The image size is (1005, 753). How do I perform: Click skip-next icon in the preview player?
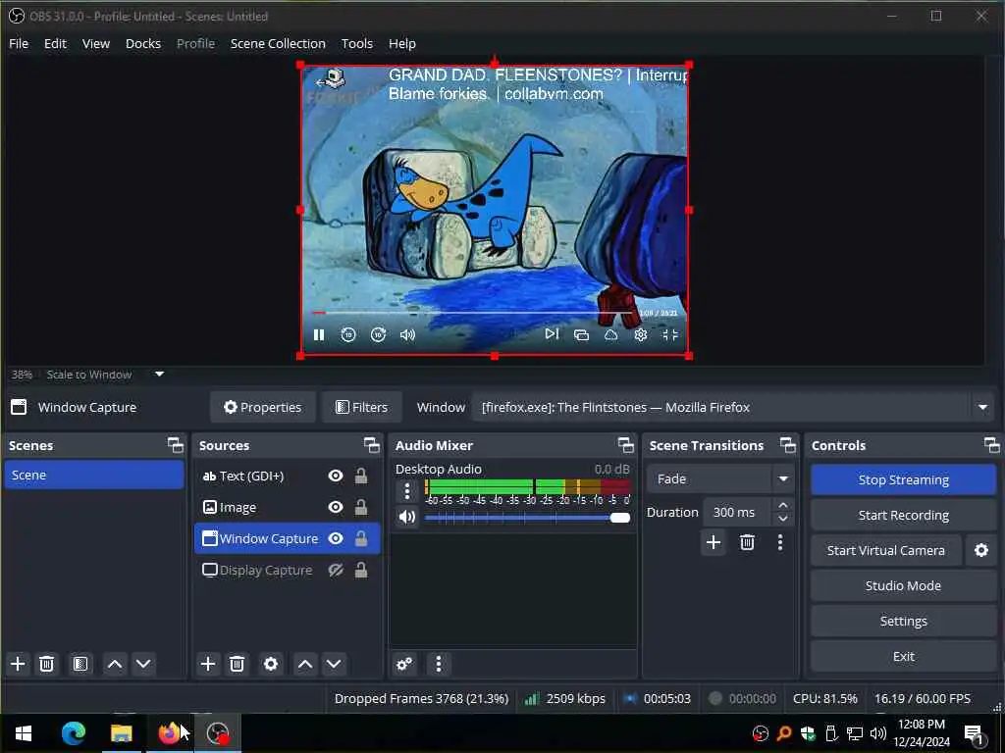tap(552, 333)
